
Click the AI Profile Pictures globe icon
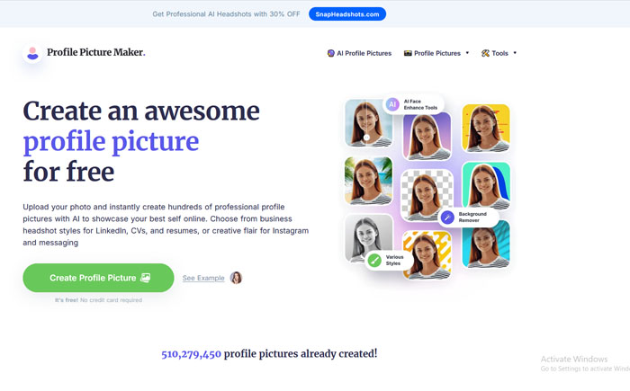[x=330, y=53]
